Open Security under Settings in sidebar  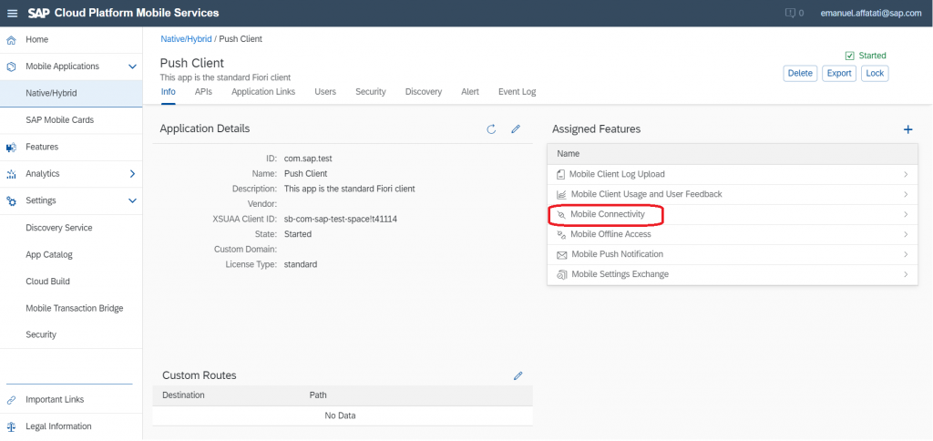71,335
